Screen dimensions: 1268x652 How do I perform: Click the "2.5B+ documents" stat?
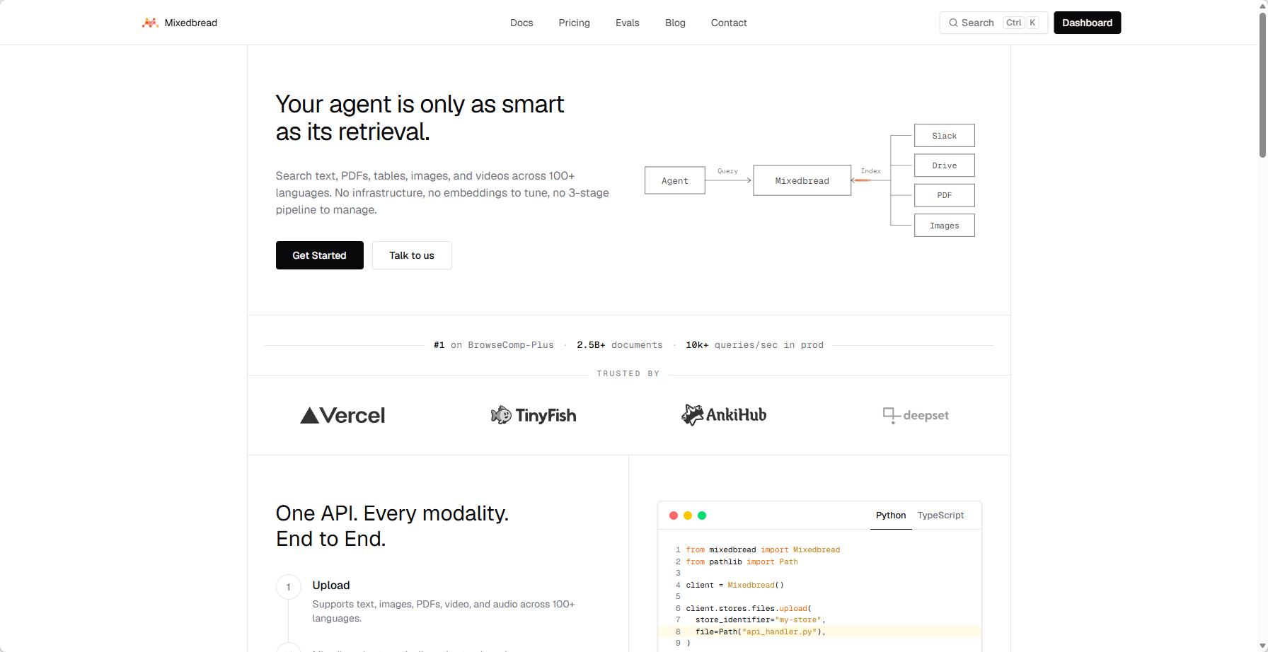620,345
